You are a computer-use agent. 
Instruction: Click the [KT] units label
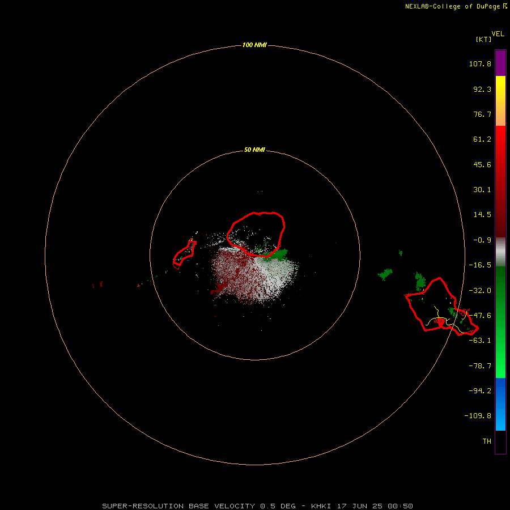pyautogui.click(x=483, y=39)
